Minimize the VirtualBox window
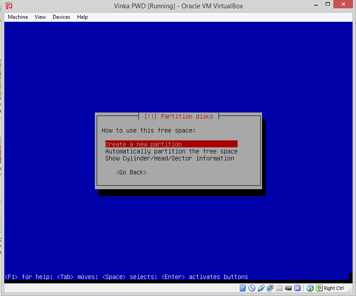This screenshot has height=296, width=356. coord(316,4)
